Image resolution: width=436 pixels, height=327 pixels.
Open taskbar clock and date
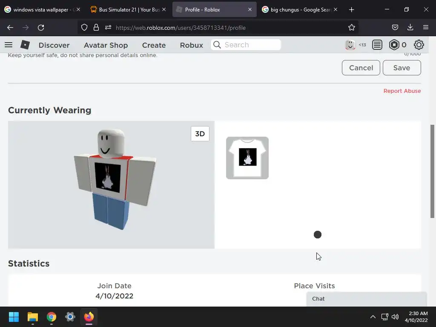(416, 317)
